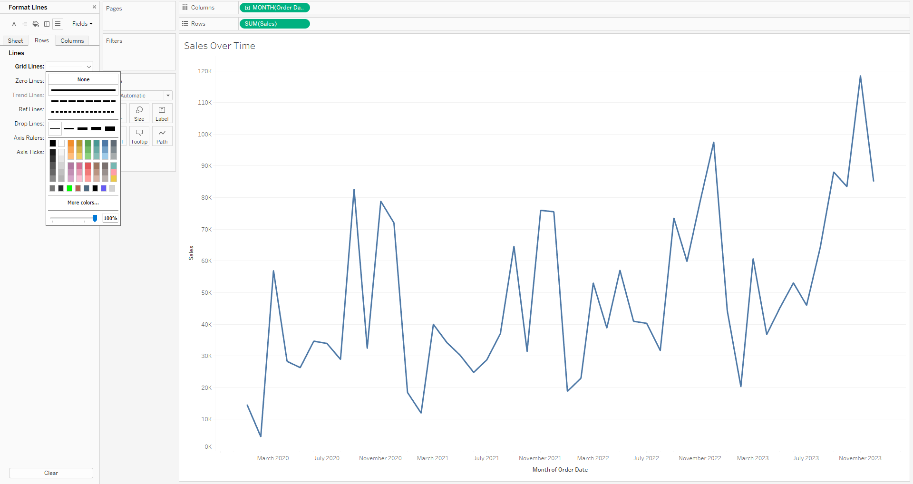Image resolution: width=913 pixels, height=484 pixels.
Task: Open More colors dialog
Action: tap(83, 203)
